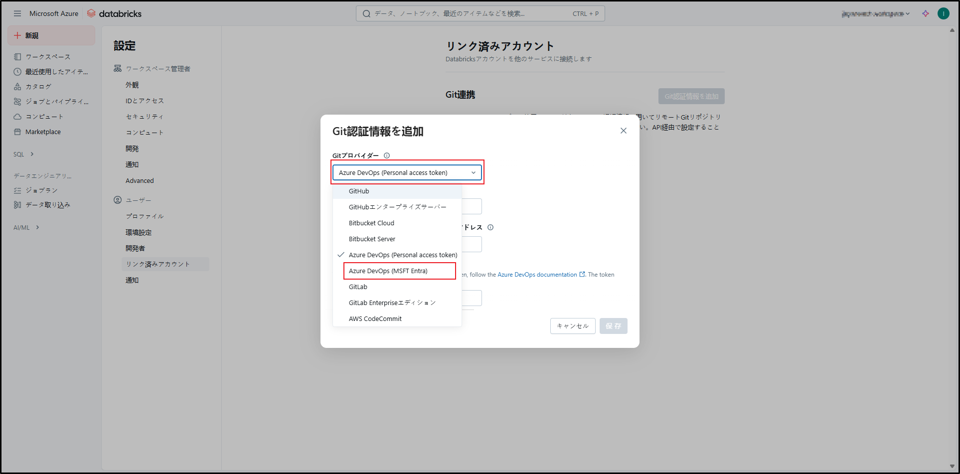Choose Bitbucket Cloud provider
Screen dimensions: 960x474
(x=397, y=223)
